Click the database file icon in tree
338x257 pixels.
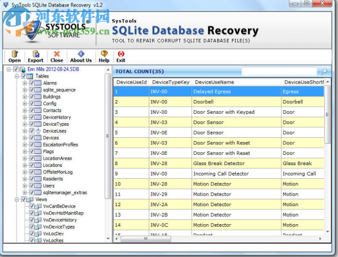(22, 69)
